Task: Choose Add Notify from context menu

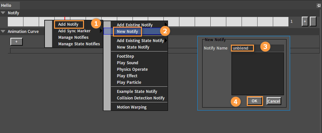Action: pyautogui.click(x=68, y=24)
